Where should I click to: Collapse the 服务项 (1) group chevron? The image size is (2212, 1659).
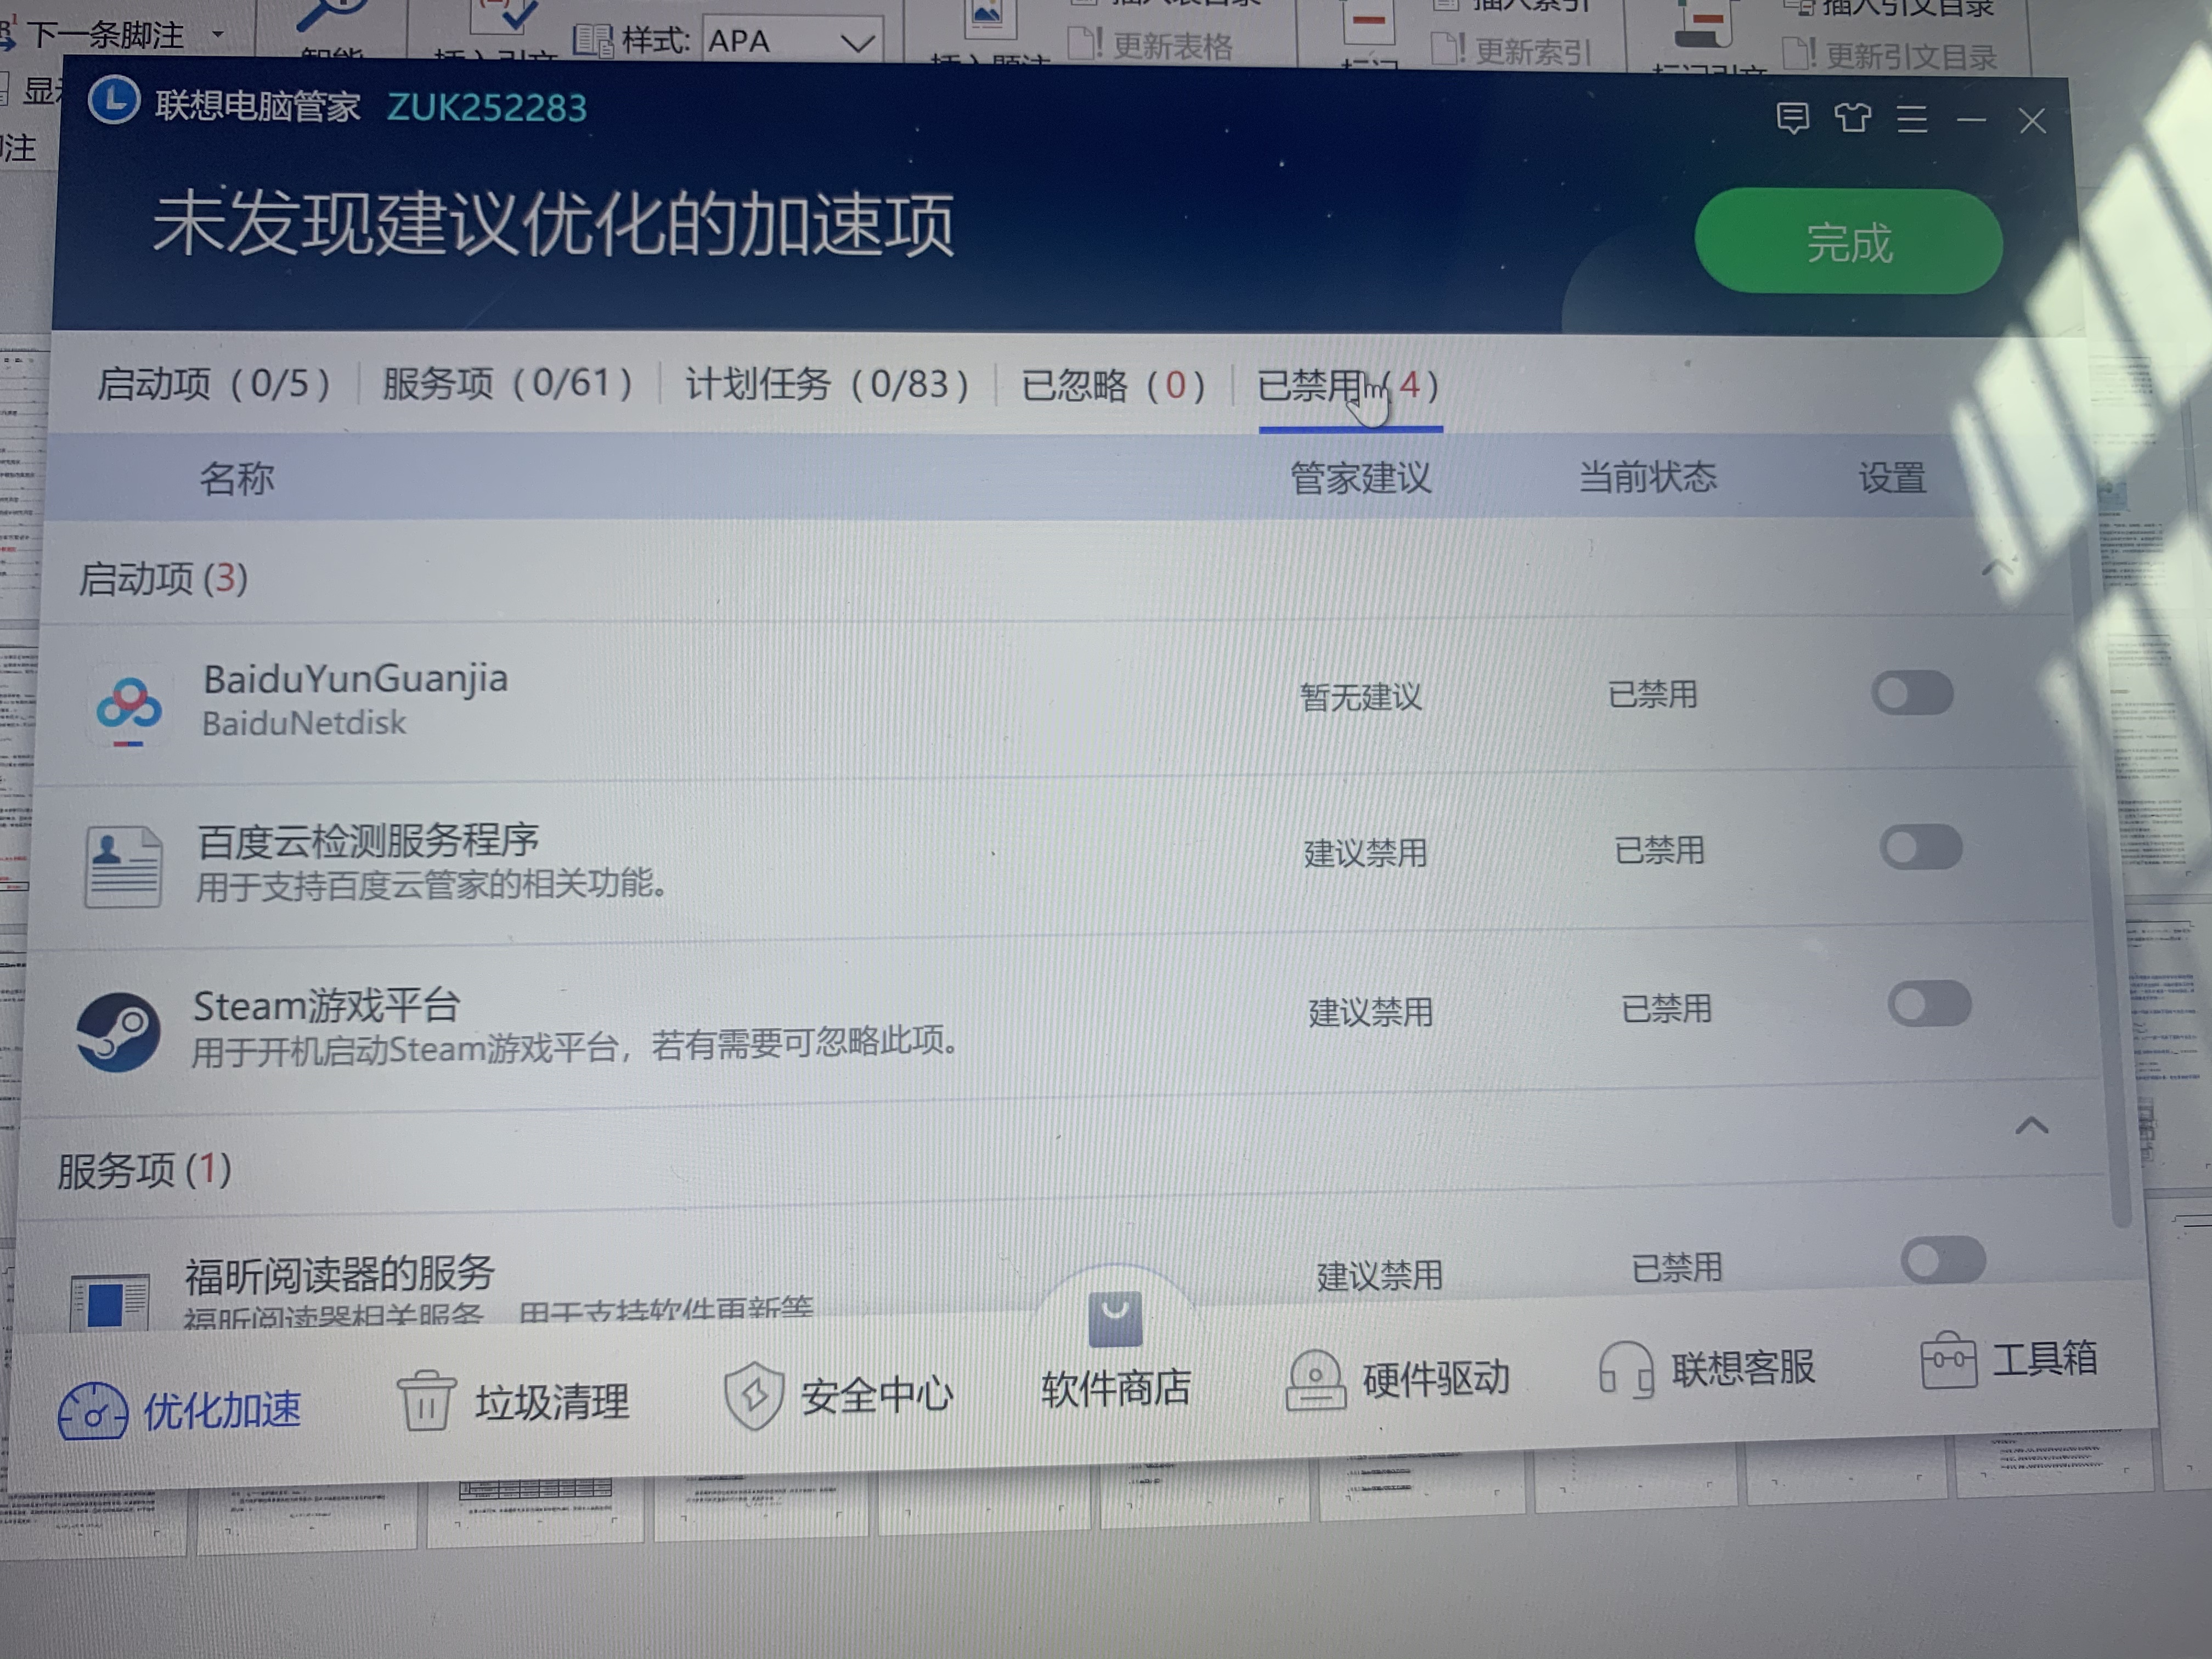pos(2032,1126)
